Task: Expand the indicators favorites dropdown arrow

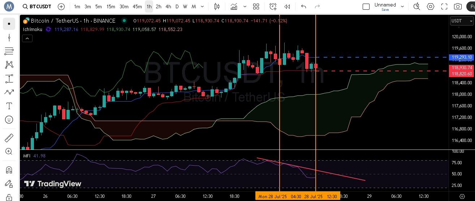Action: tap(245, 6)
